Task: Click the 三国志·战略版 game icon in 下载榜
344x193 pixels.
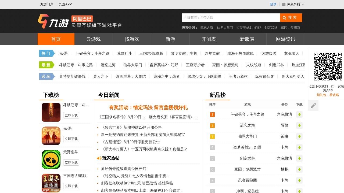Action: (51, 183)
